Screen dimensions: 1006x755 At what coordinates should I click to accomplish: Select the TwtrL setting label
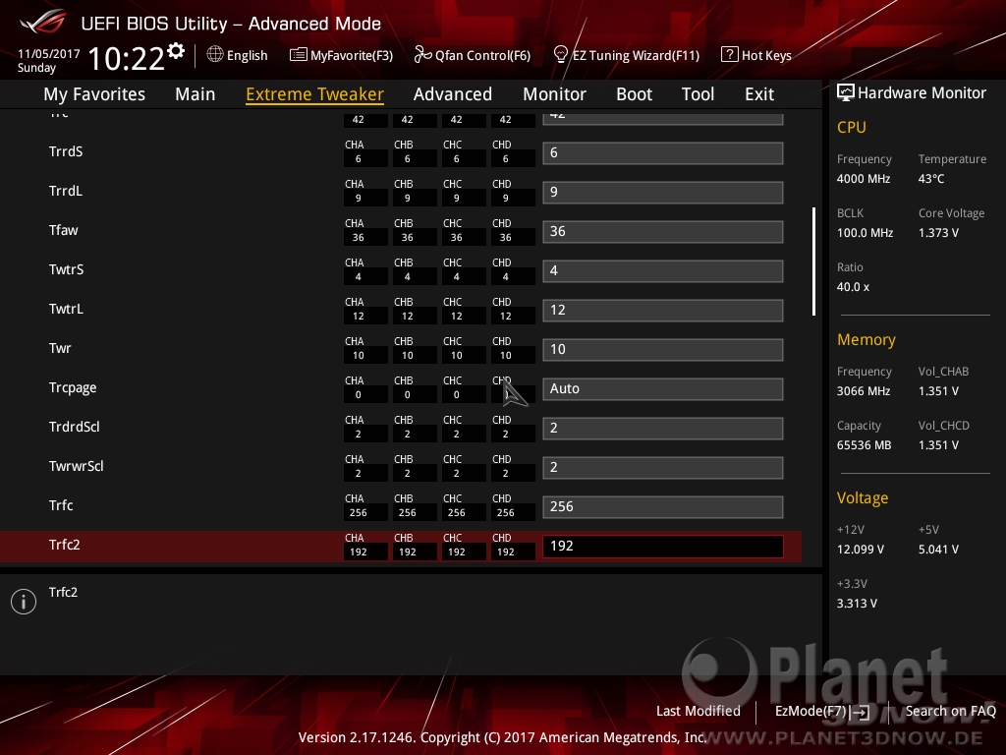[66, 309]
